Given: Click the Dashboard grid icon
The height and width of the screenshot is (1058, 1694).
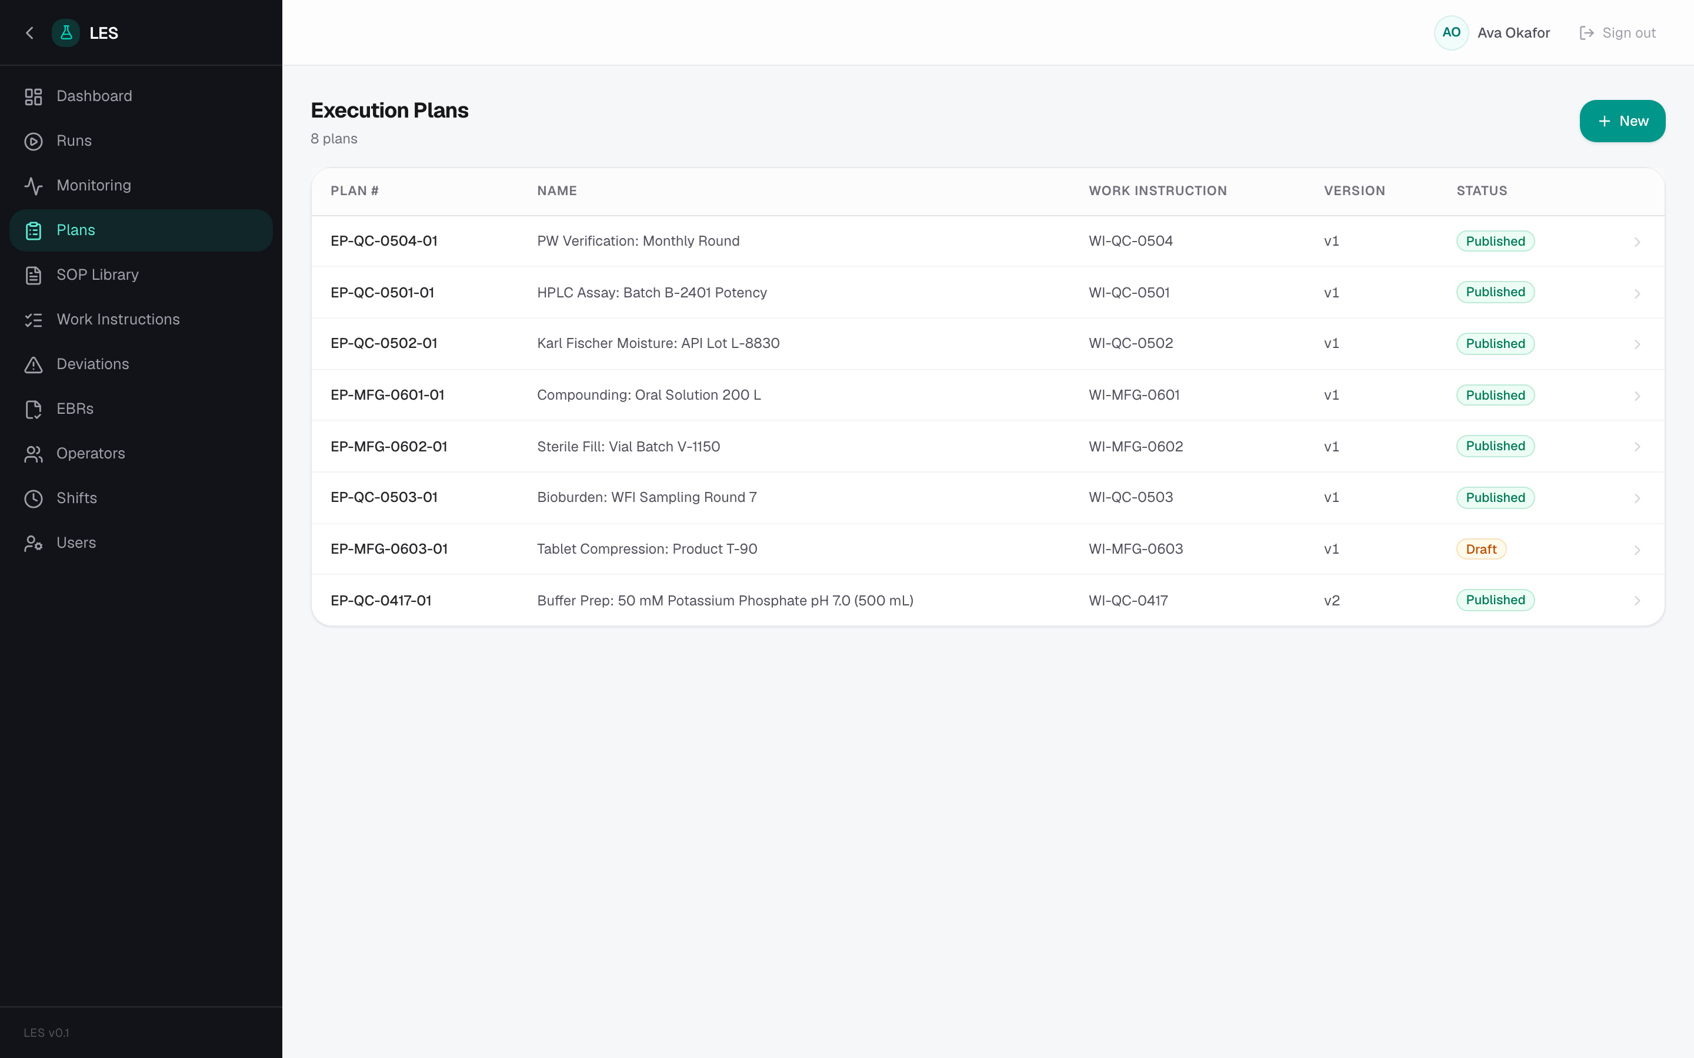Looking at the screenshot, I should tap(34, 96).
